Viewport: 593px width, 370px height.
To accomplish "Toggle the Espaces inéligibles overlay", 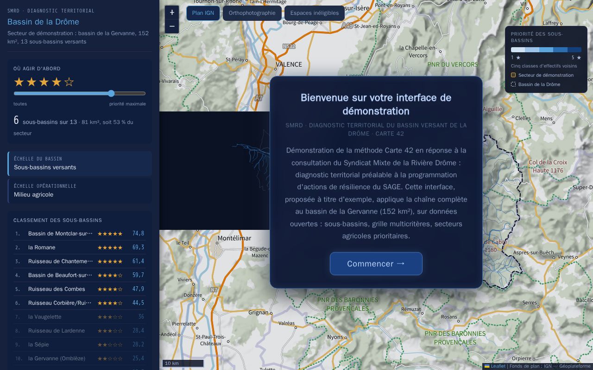I will tap(315, 13).
